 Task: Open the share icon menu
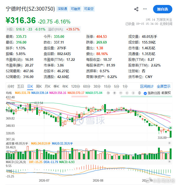coord(136,9)
